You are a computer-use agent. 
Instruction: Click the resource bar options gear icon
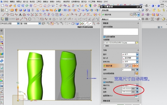point(1,31)
